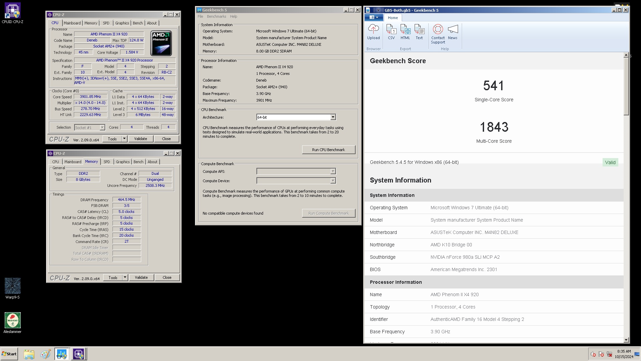The height and width of the screenshot is (361, 641).
Task: Open Contact Support in the ribbon
Action: click(438, 34)
